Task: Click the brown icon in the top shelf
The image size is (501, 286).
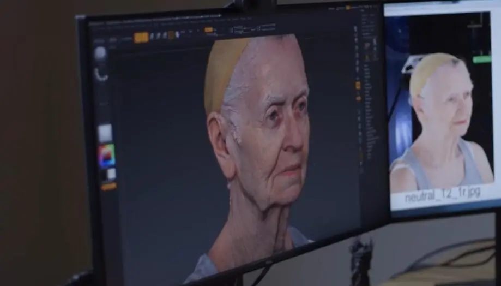Action: (171, 35)
